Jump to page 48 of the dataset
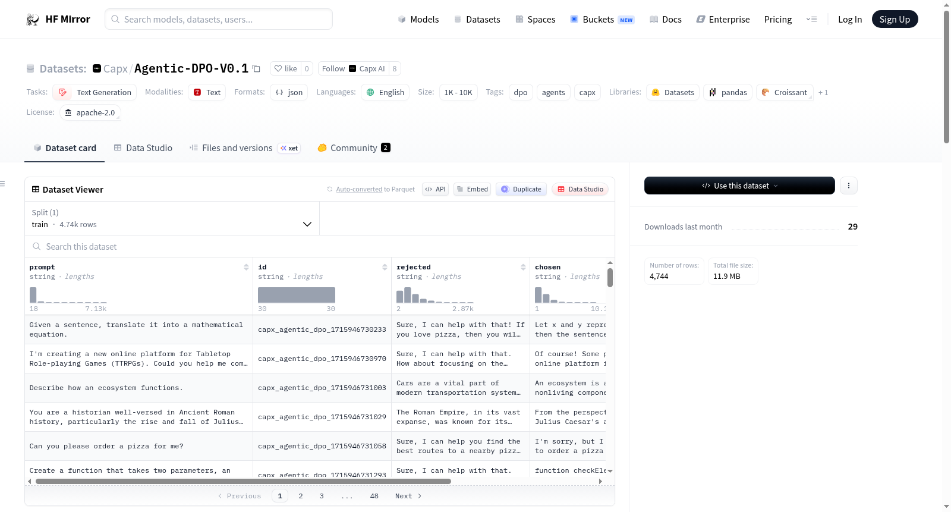Screen dimensions: 951x512 pyautogui.click(x=374, y=496)
